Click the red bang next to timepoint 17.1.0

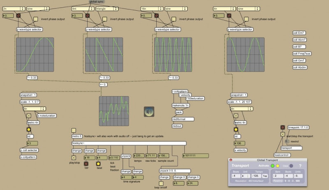(x=283, y=127)
